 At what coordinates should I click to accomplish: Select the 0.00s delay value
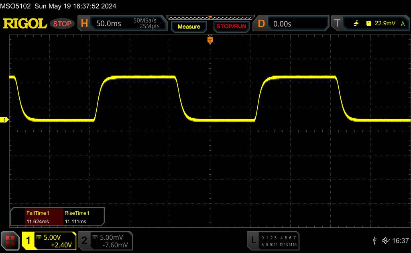[x=282, y=24]
